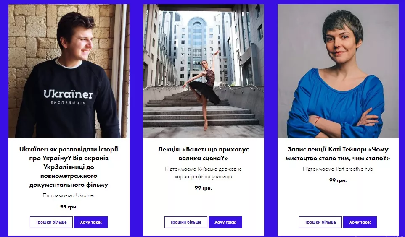The width and height of the screenshot is (405, 237).
Task: Click the 'Підтримаємо Ukraïner' subtitle
Action: tap(69, 195)
